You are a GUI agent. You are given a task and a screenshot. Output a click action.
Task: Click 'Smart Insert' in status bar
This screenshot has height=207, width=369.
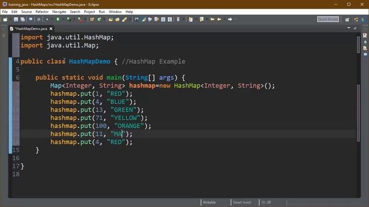(x=242, y=202)
